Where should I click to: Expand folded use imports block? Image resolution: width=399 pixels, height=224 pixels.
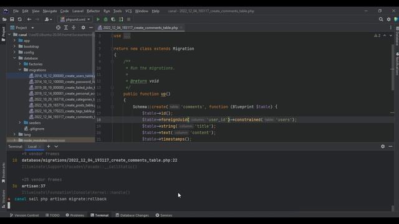127,36
